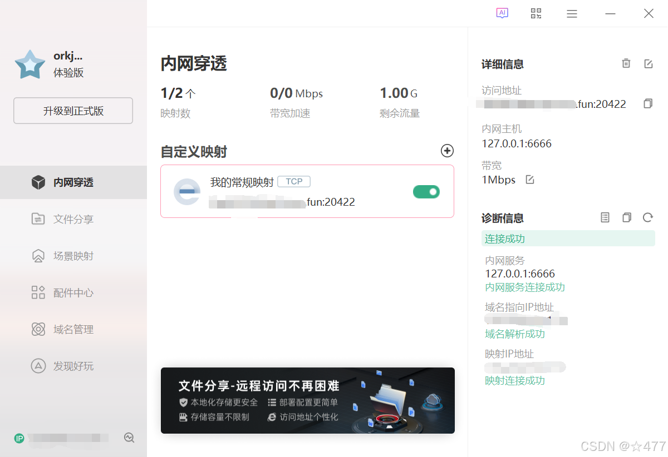
Task: Click the mapping's browser icon
Action: pos(186,192)
